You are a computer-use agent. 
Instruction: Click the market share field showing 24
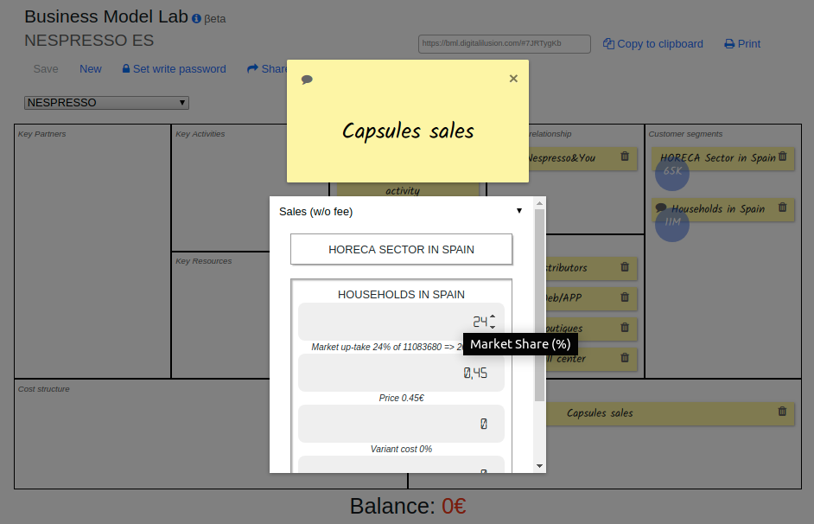[x=401, y=322]
